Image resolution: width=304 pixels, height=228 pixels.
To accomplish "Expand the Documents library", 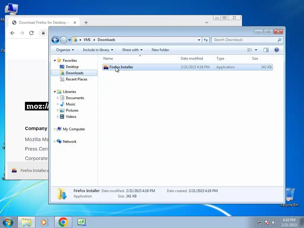I will pyautogui.click(x=58, y=98).
